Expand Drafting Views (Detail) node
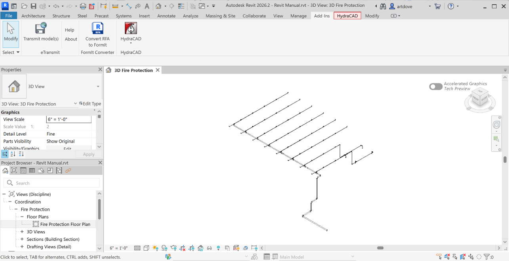The width and height of the screenshot is (509, 261). tap(22, 247)
